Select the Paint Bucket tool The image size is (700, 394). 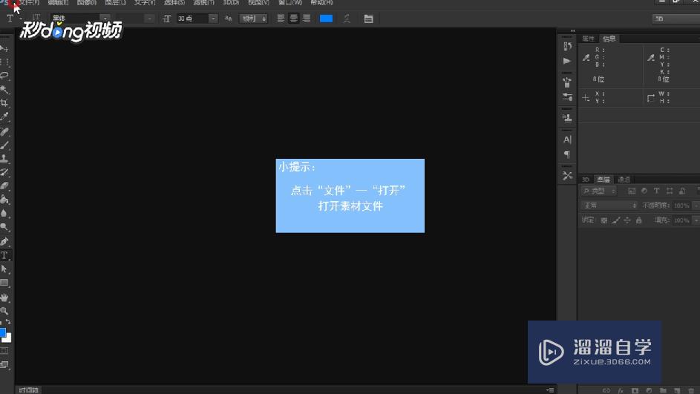tap(4, 200)
